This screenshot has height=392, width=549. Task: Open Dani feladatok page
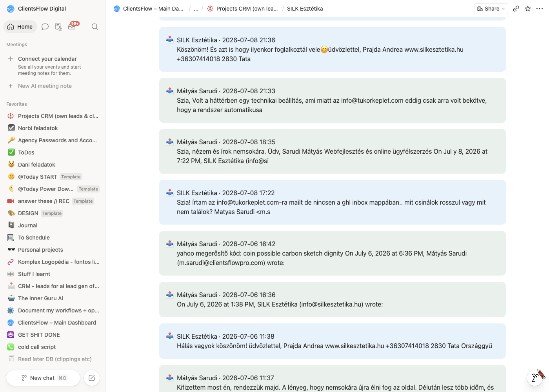tap(53, 165)
